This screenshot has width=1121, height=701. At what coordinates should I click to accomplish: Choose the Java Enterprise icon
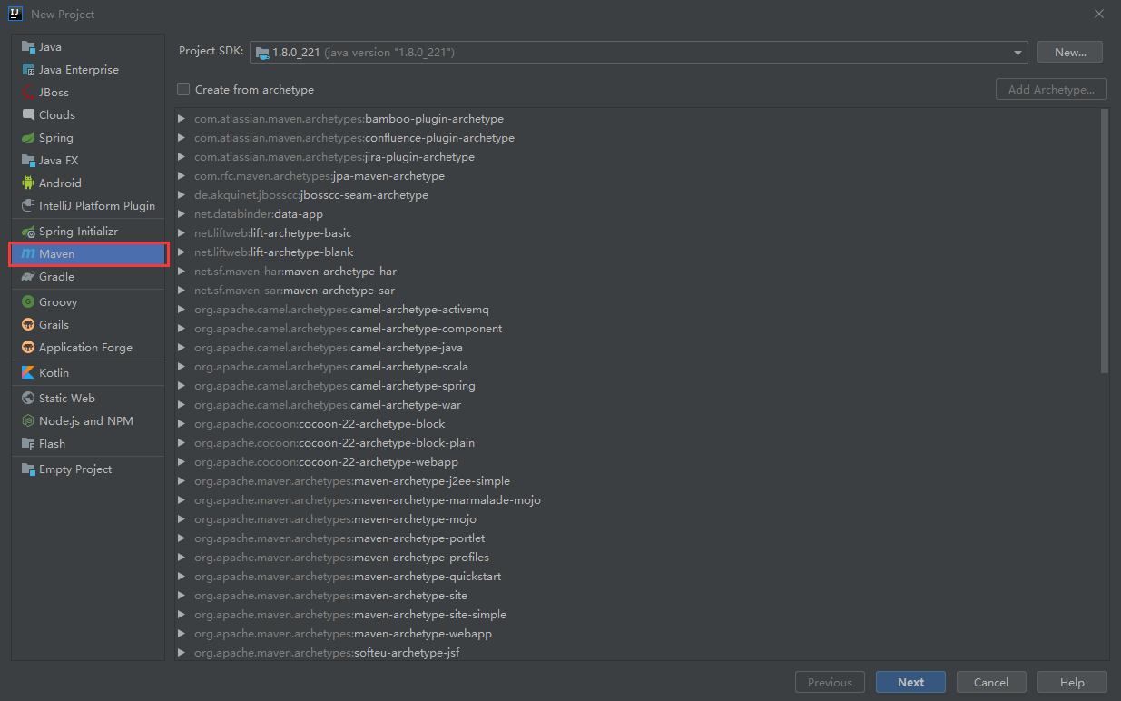pos(28,70)
